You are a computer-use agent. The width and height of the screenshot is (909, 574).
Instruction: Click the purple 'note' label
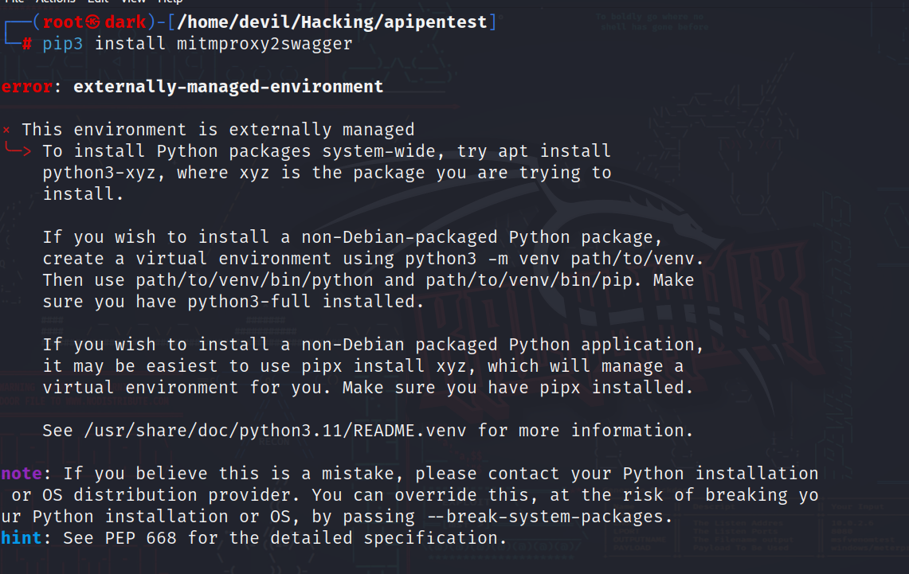click(22, 474)
